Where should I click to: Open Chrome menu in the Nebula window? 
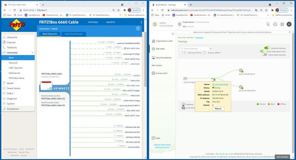(x=291, y=10)
